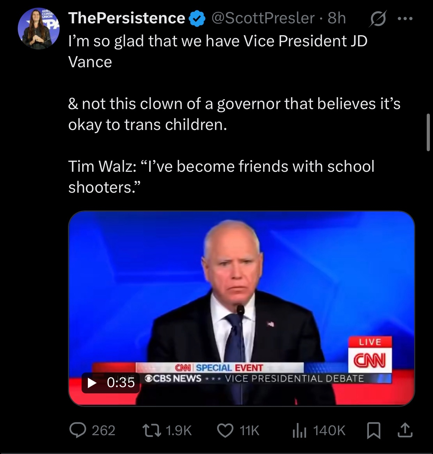This screenshot has height=454, width=433.
Task: Click the vertical scrollbar on the right edge
Action: pos(428,132)
